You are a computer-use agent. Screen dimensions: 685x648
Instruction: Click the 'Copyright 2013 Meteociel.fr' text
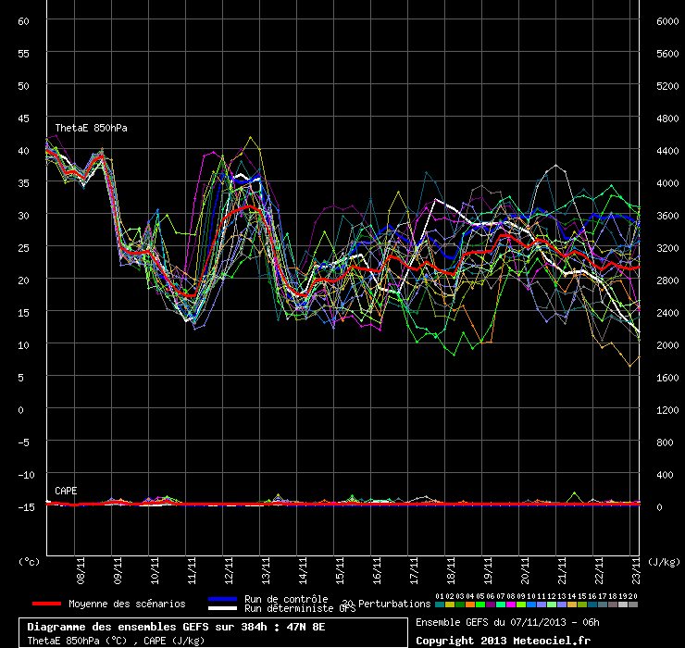click(503, 640)
